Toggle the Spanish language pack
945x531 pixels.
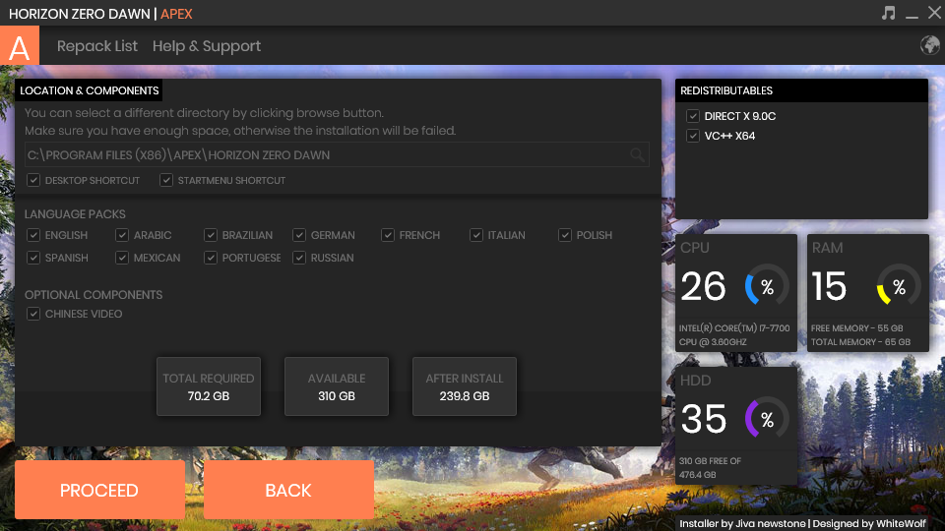33,258
